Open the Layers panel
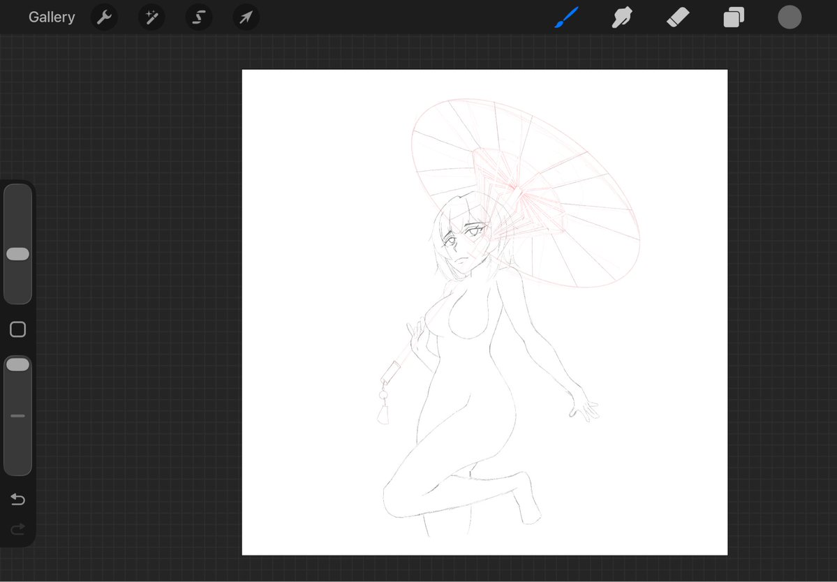The height and width of the screenshot is (582, 837). click(x=734, y=17)
